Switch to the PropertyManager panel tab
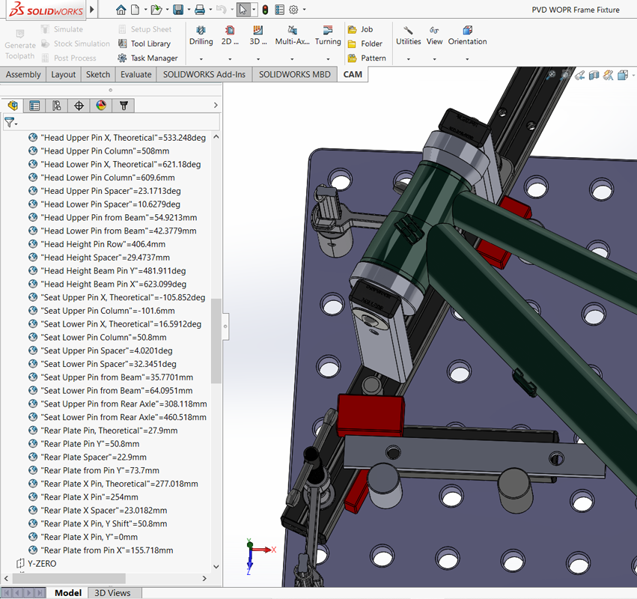The width and height of the screenshot is (637, 599). pos(34,106)
